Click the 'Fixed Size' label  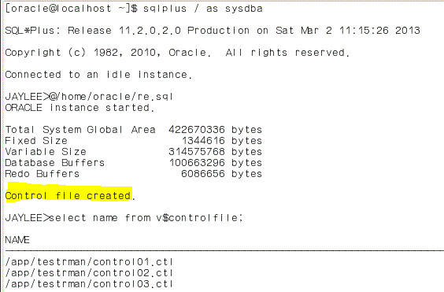coord(36,141)
